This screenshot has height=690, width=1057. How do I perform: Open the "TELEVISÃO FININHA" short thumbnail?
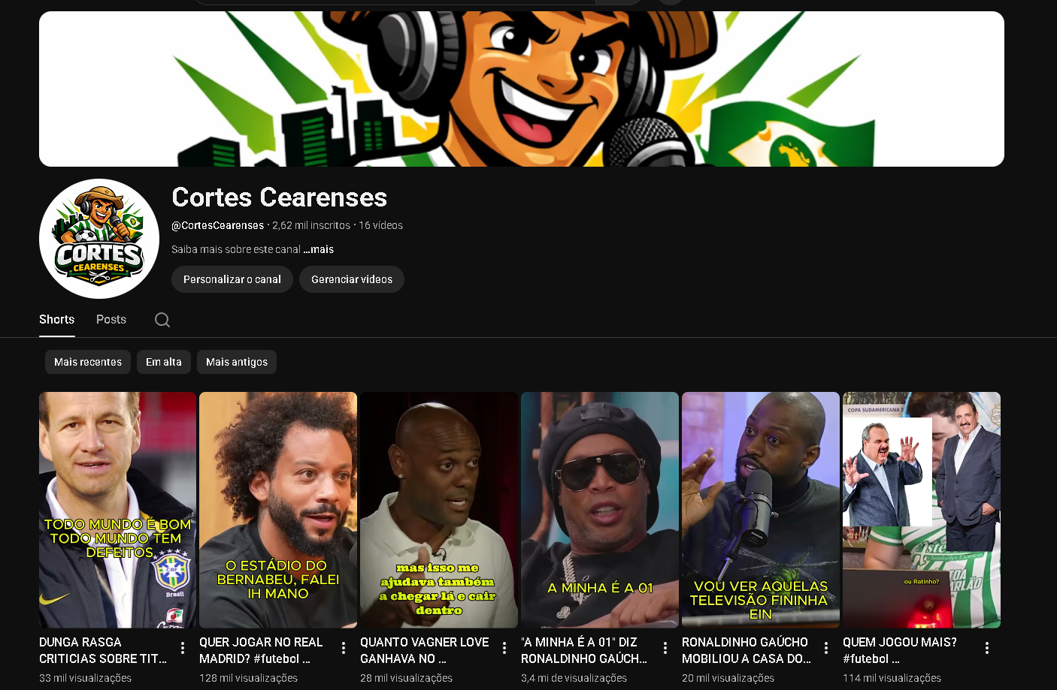pyautogui.click(x=761, y=510)
